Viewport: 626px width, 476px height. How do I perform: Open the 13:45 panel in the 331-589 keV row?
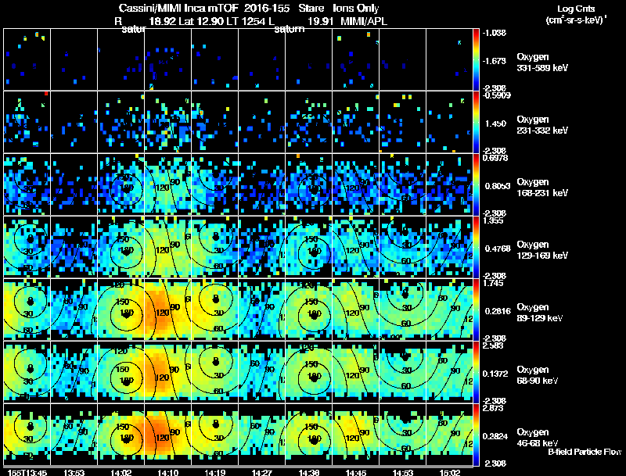click(27, 59)
